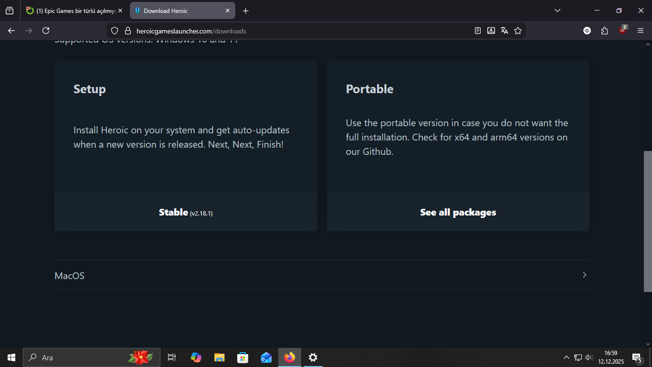Viewport: 652px width, 367px height.
Task: Open the Windows Start menu
Action: [x=11, y=357]
